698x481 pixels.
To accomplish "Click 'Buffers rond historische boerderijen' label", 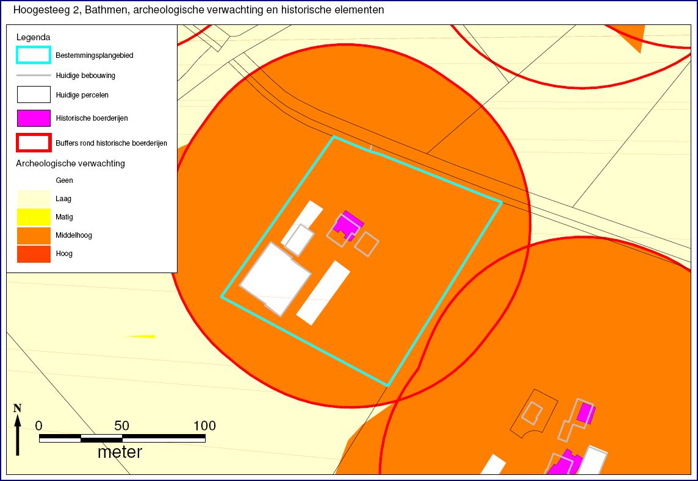I will click(111, 143).
